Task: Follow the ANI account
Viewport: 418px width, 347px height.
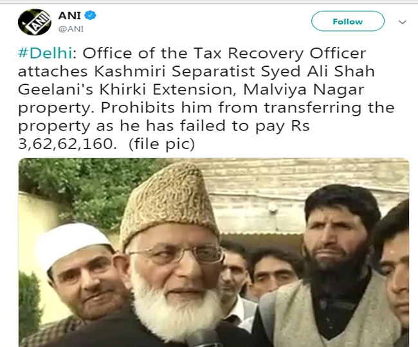Action: click(x=348, y=21)
